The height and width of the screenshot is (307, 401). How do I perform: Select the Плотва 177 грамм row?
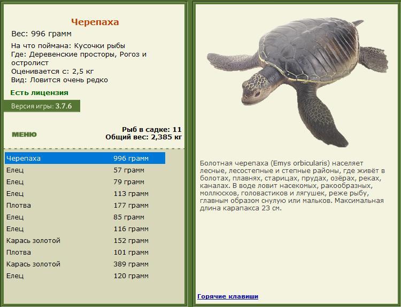pyautogui.click(x=85, y=206)
